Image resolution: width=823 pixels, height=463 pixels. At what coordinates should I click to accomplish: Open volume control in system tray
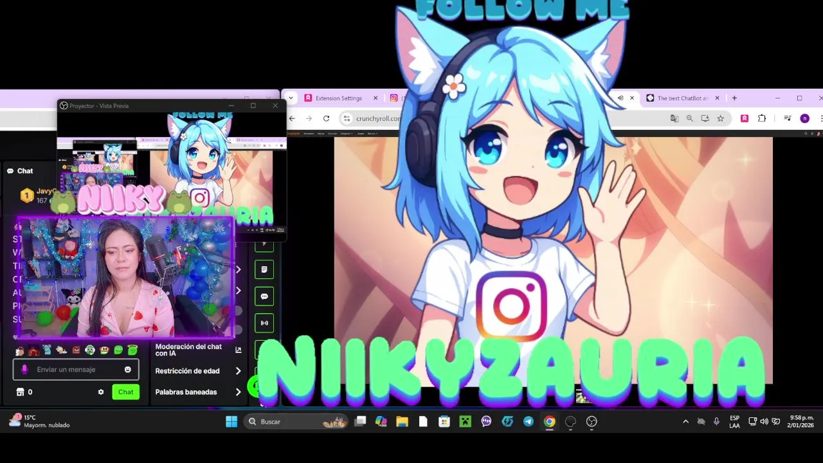(764, 422)
